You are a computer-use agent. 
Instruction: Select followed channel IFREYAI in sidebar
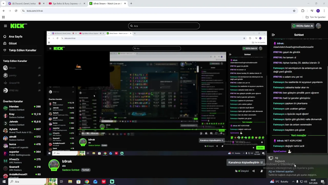click(x=22, y=90)
